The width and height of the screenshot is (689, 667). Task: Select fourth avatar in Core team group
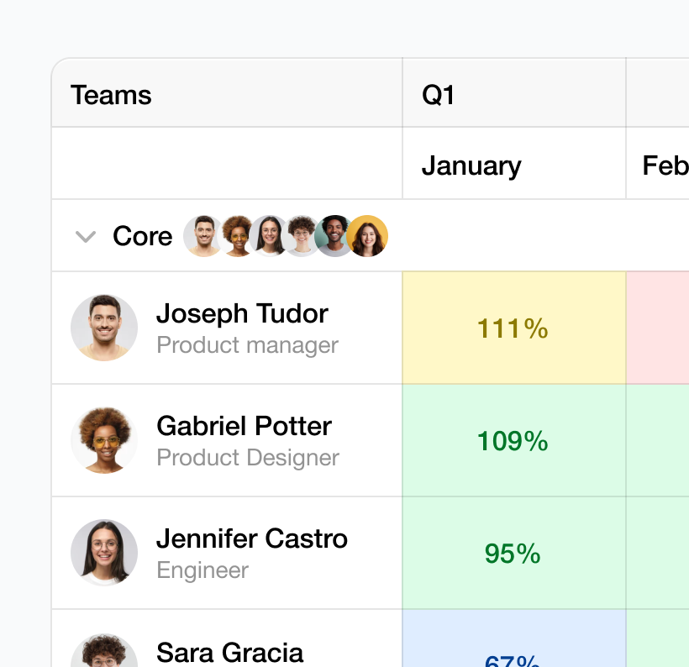point(302,236)
